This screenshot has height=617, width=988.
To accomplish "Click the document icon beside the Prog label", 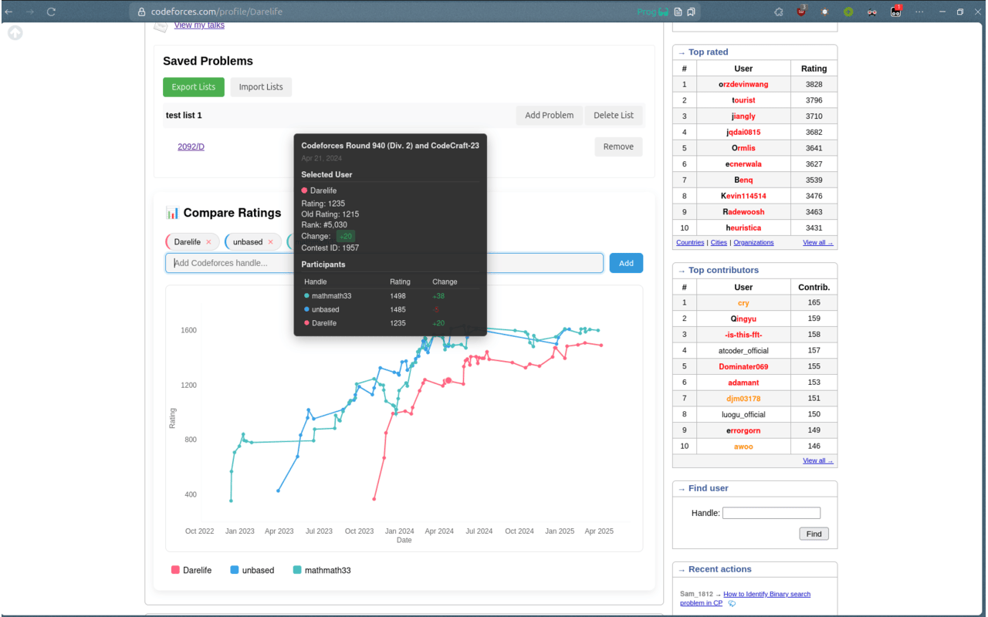I will (677, 12).
